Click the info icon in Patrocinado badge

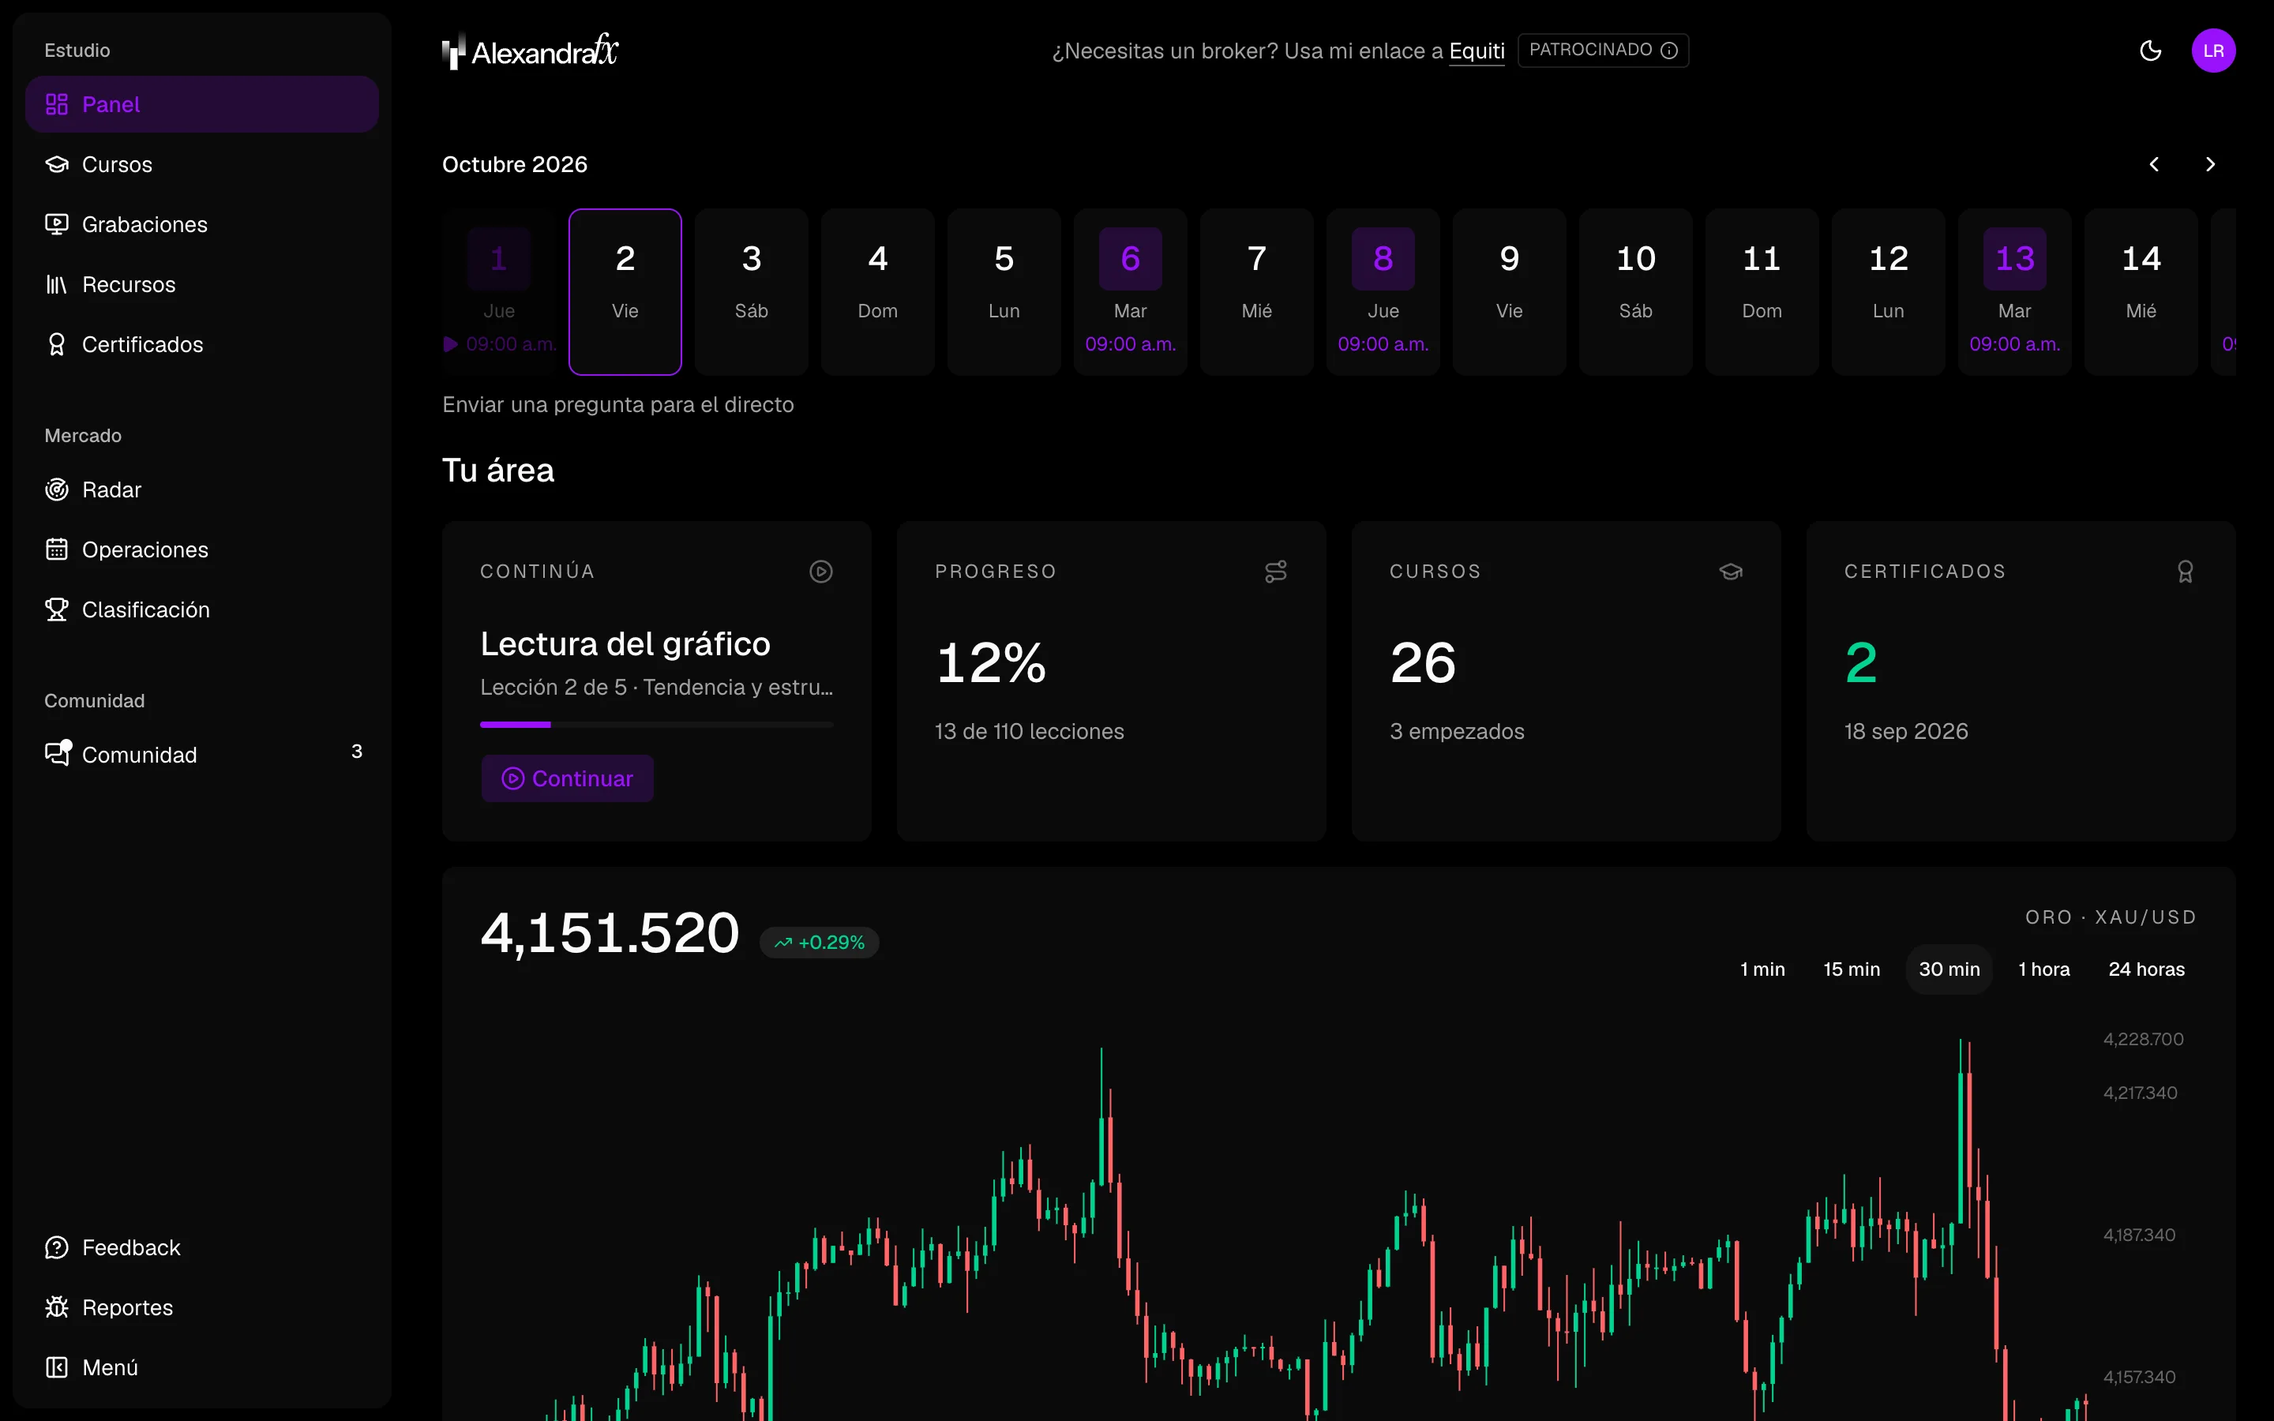(x=1669, y=51)
